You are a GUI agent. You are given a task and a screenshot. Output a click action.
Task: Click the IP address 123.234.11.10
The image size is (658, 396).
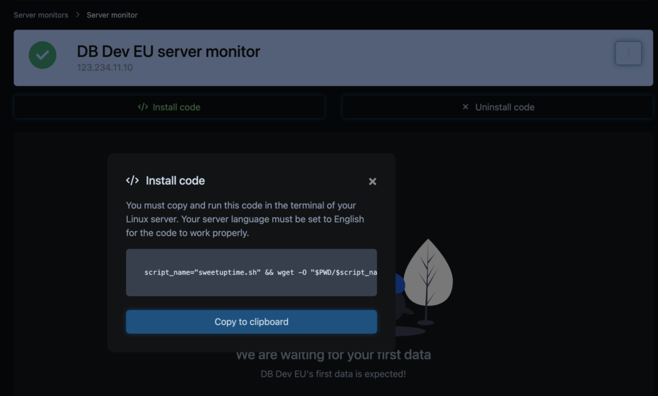(x=105, y=67)
